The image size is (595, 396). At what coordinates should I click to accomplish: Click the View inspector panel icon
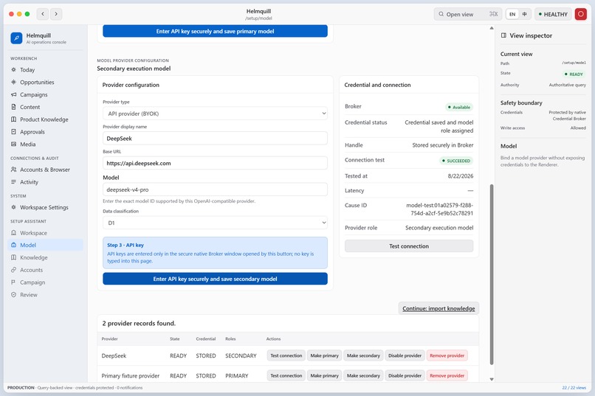coord(503,35)
